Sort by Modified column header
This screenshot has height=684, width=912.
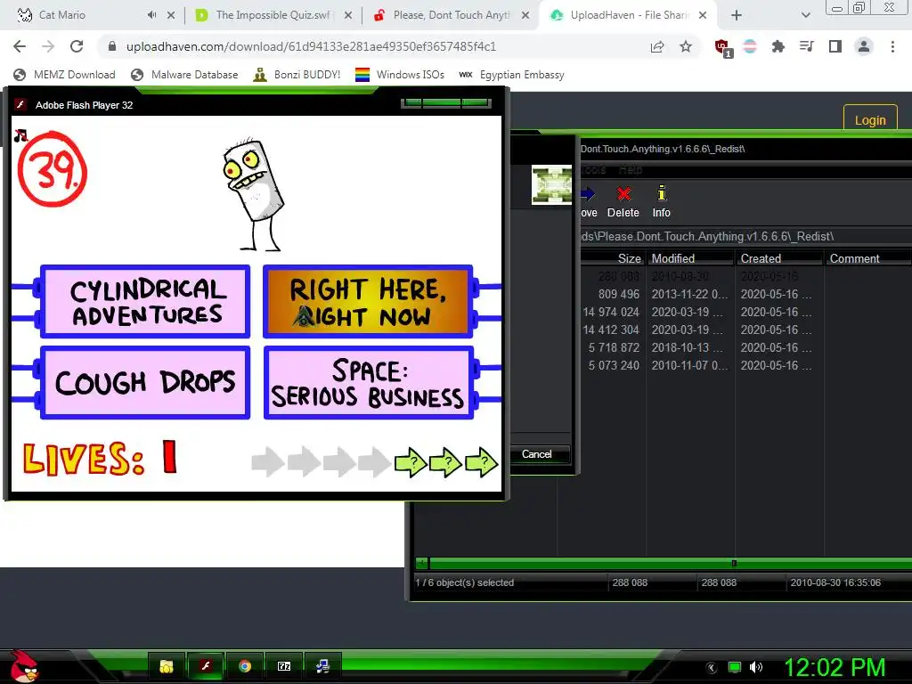(690, 258)
